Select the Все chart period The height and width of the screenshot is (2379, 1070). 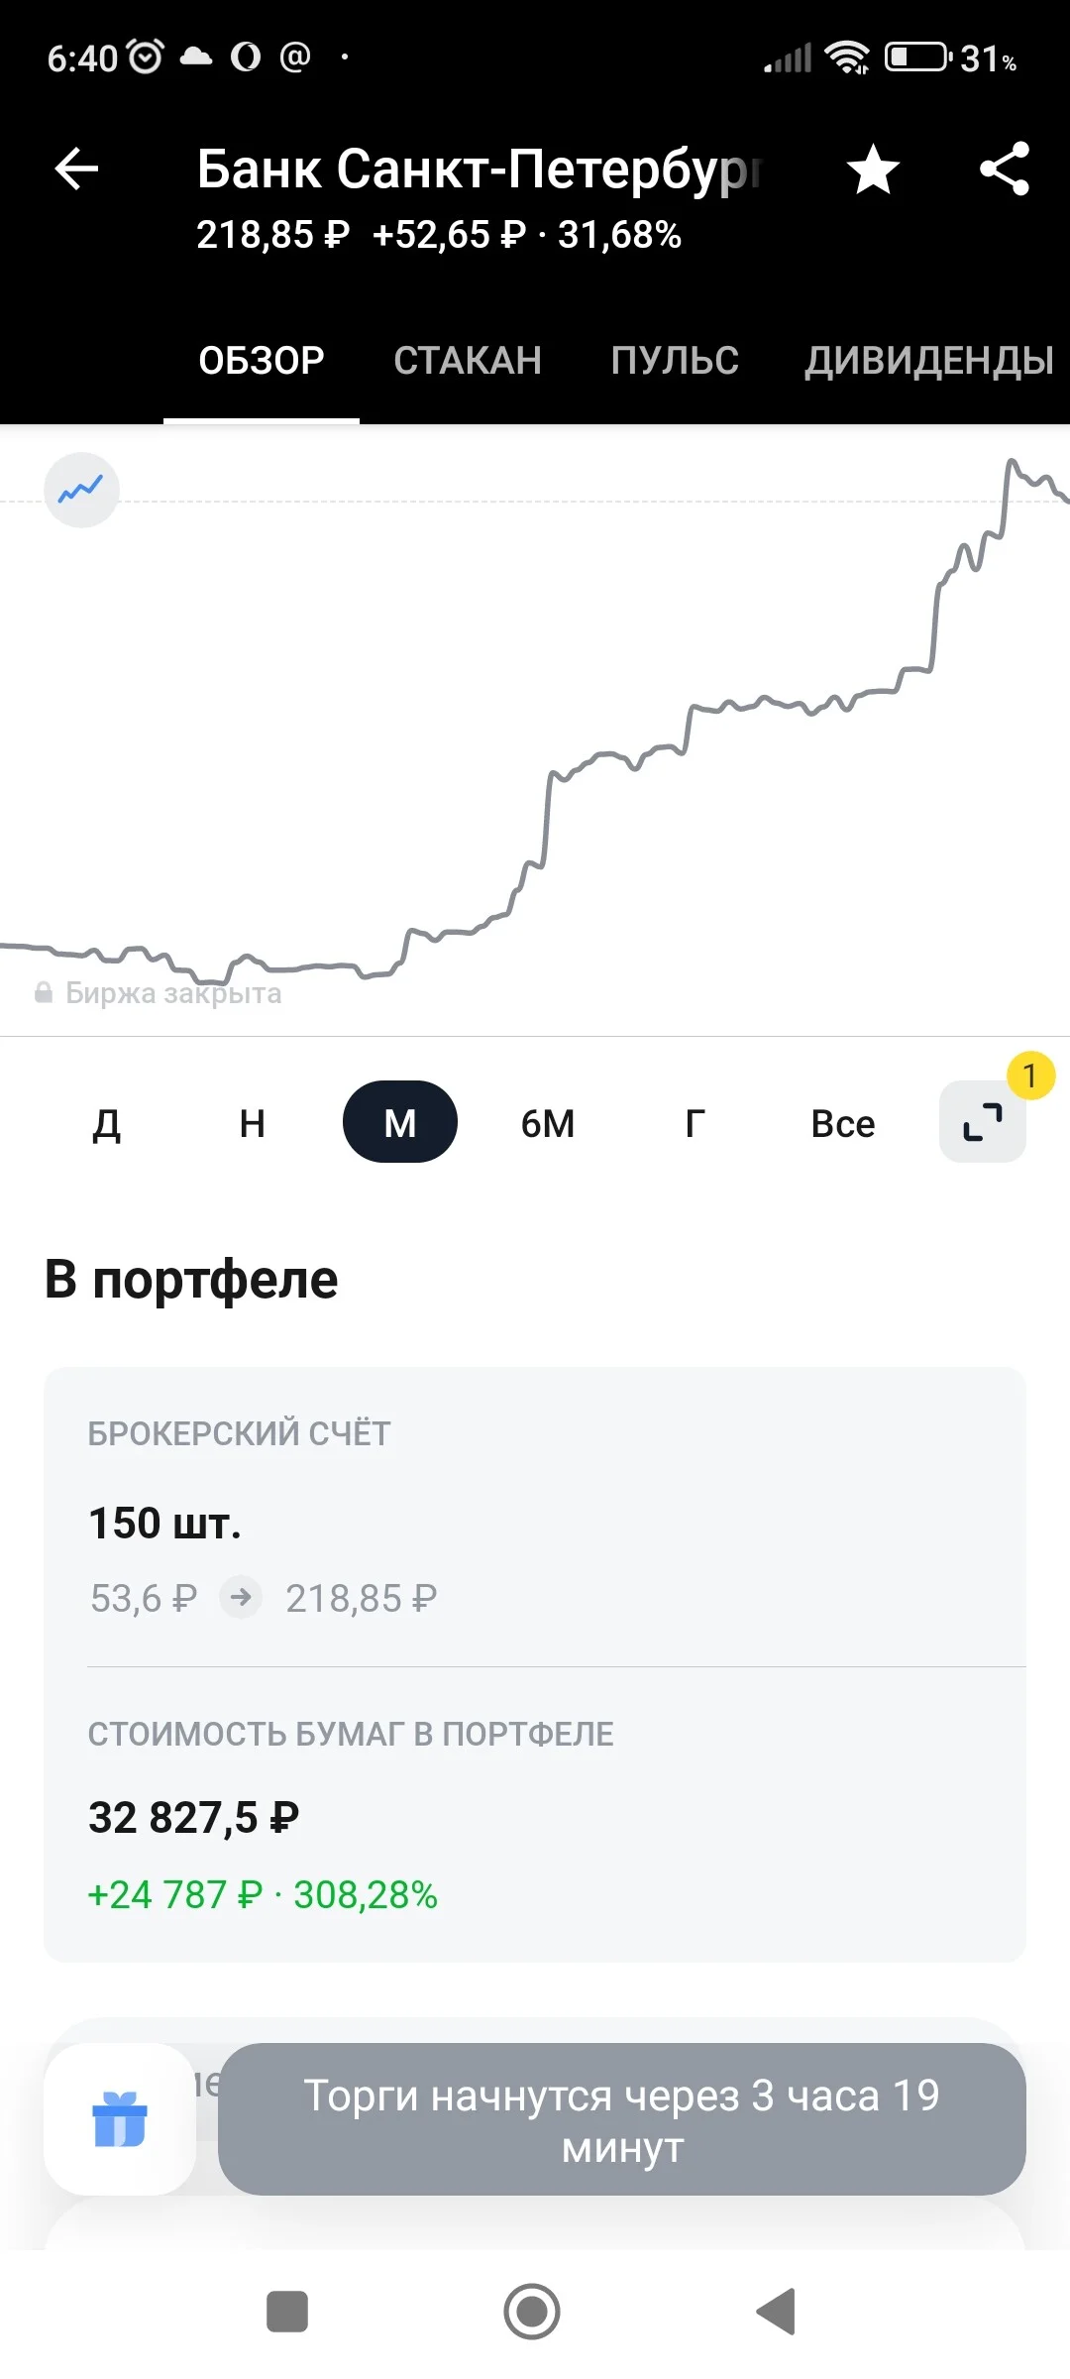click(843, 1123)
